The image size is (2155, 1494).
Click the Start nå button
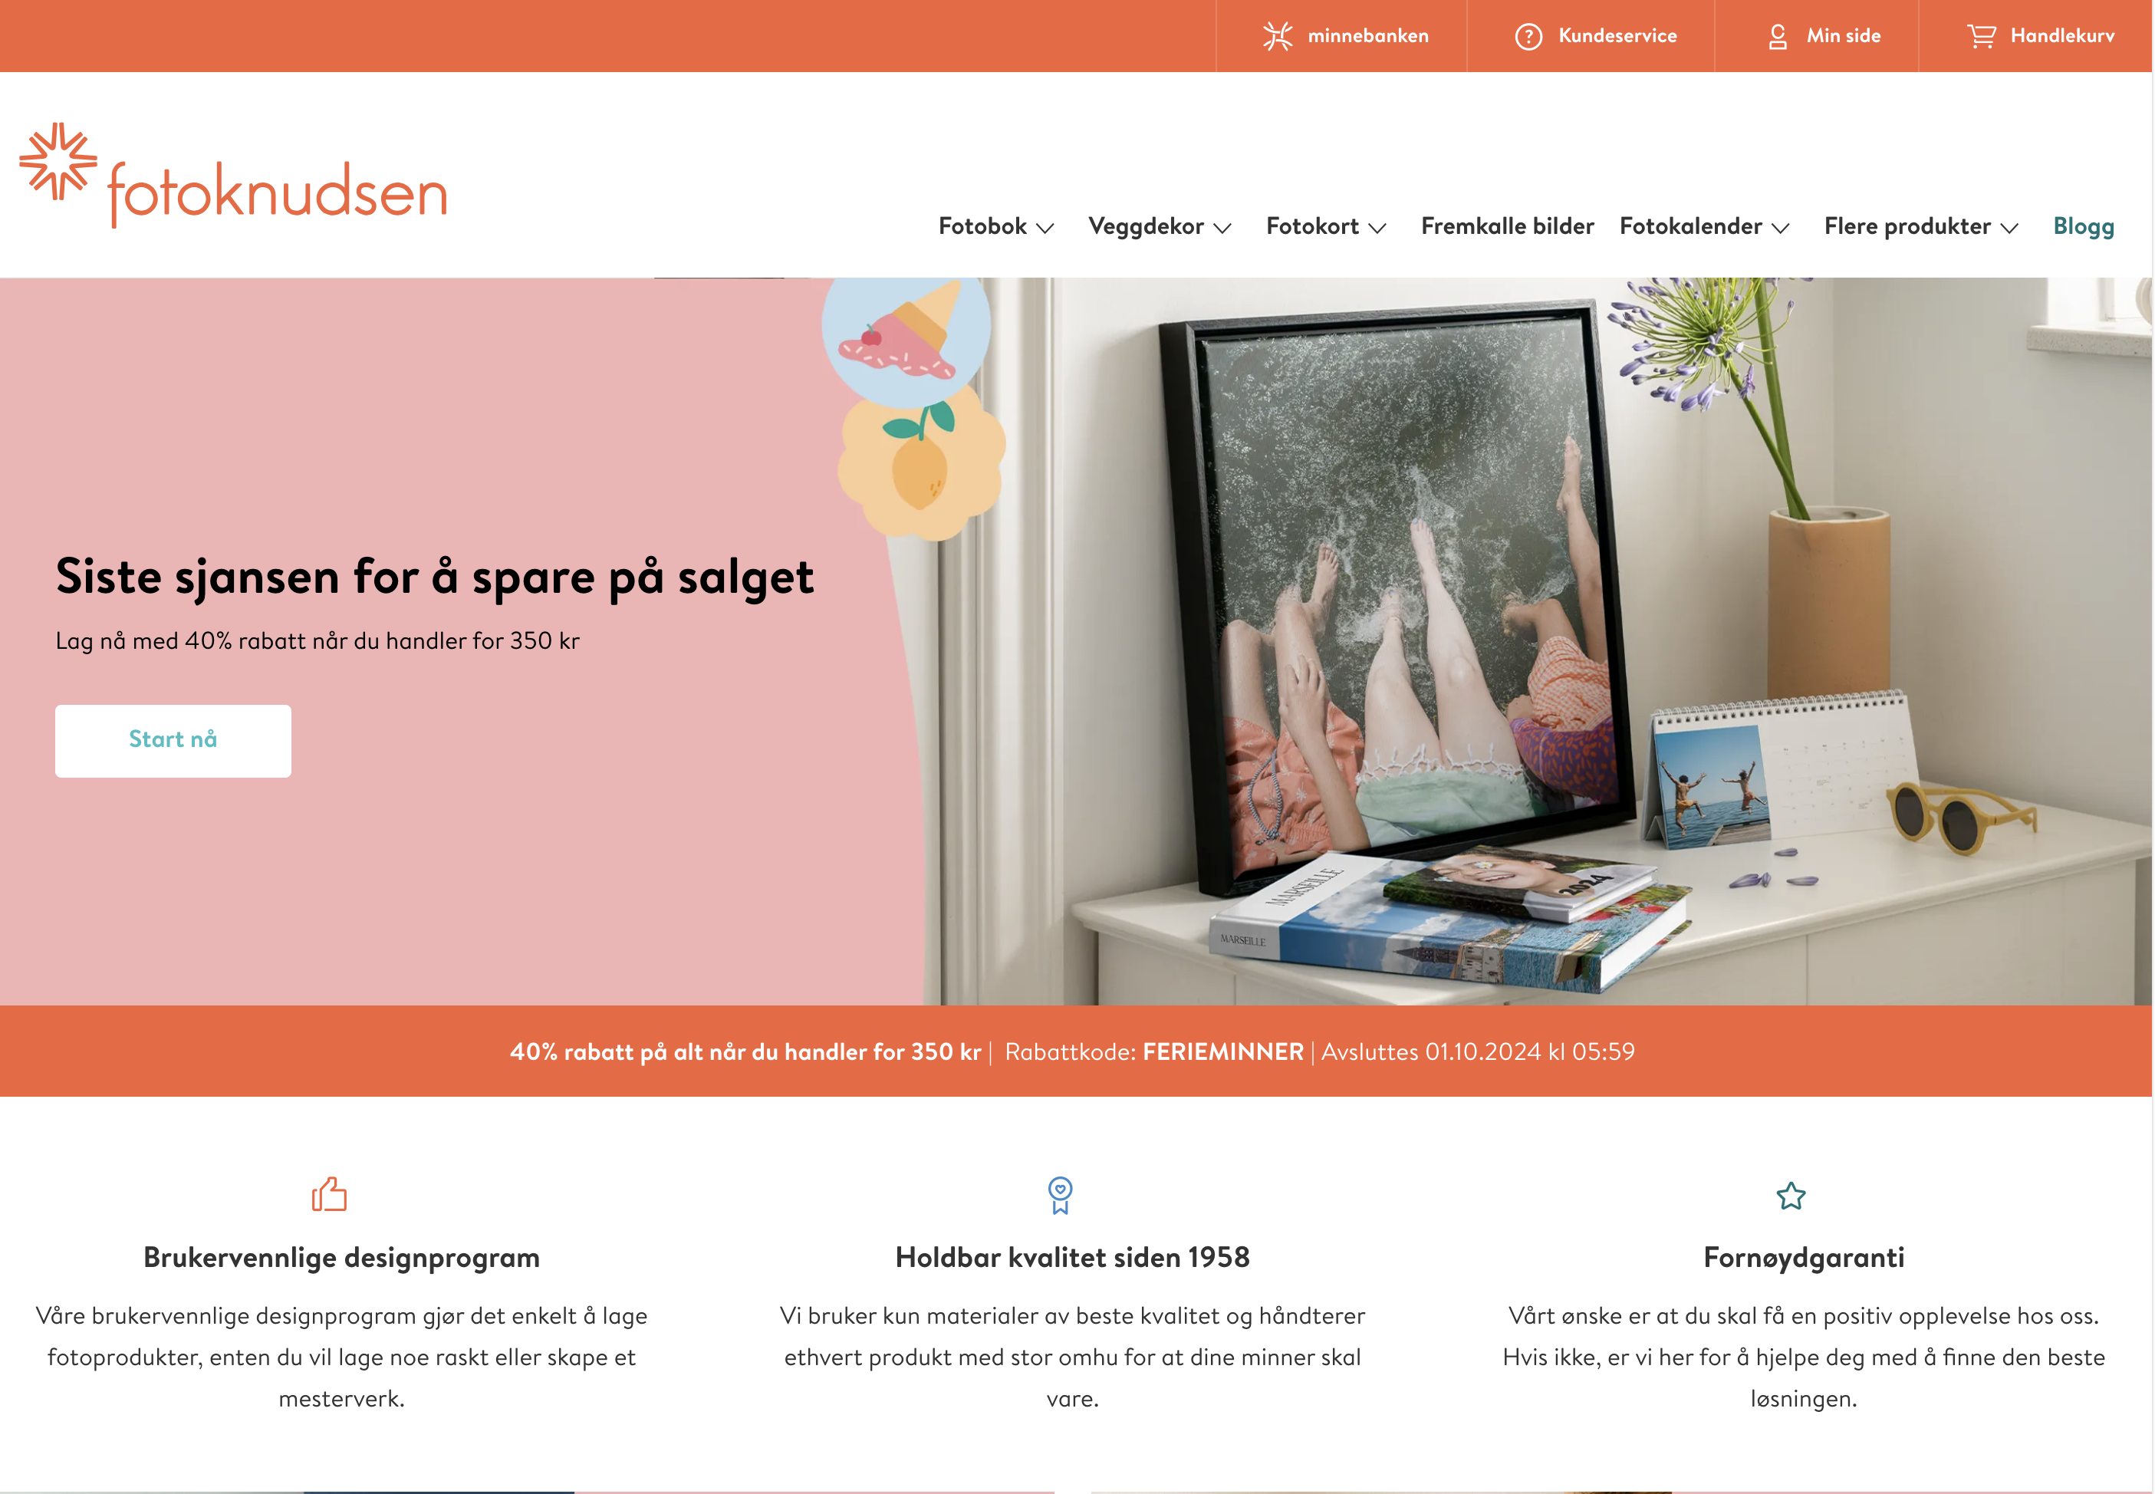click(x=173, y=740)
